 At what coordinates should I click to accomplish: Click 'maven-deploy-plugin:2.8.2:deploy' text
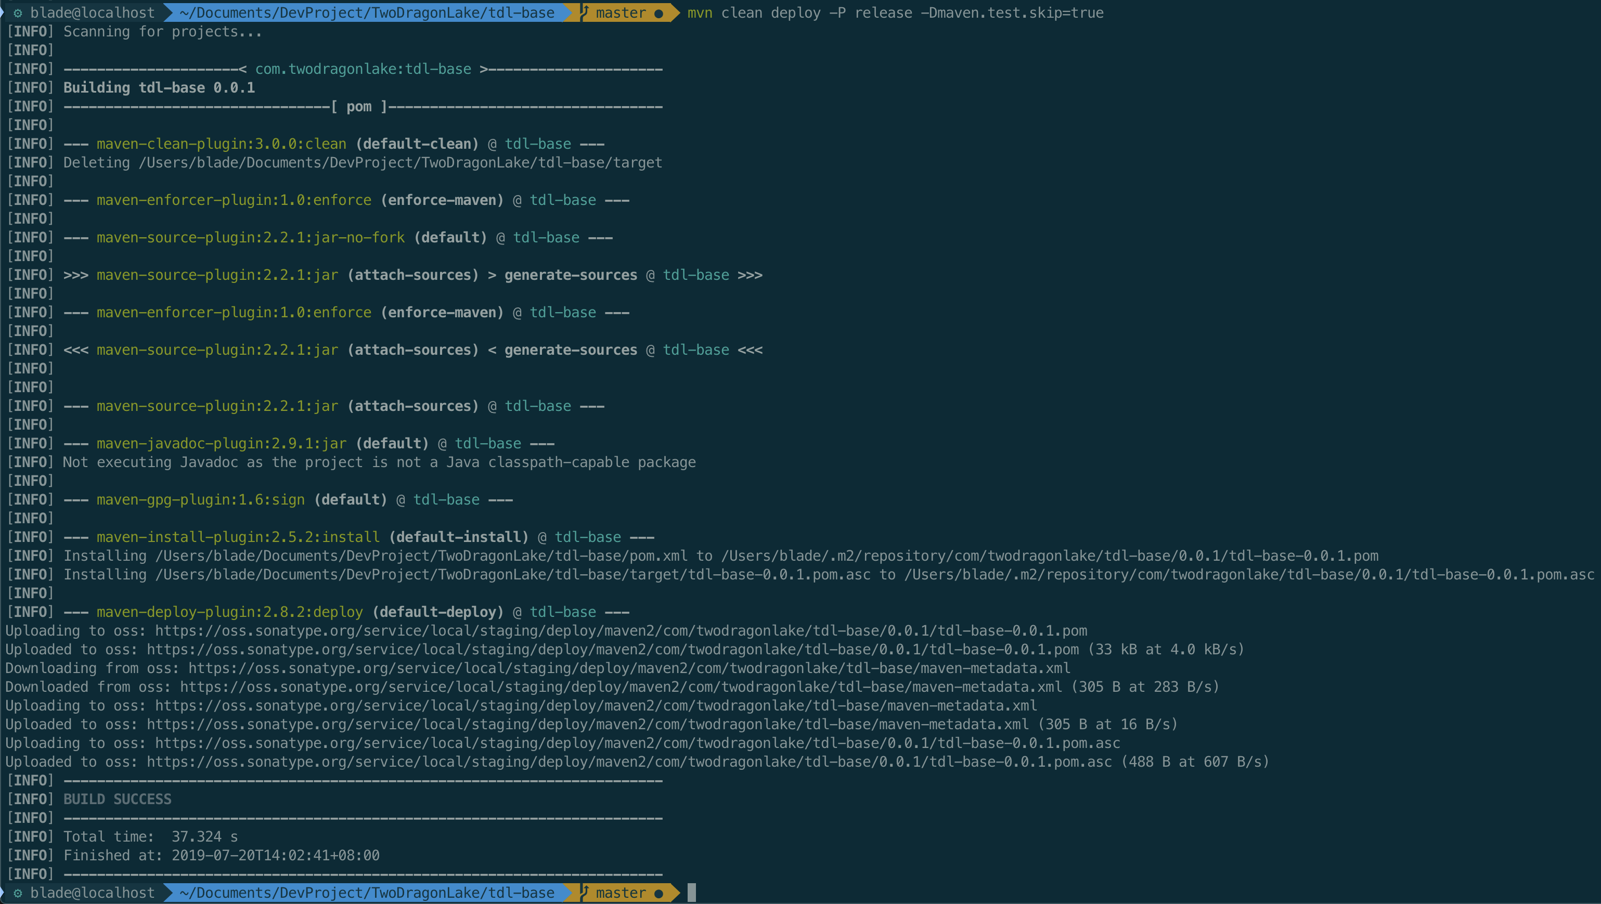[230, 612]
